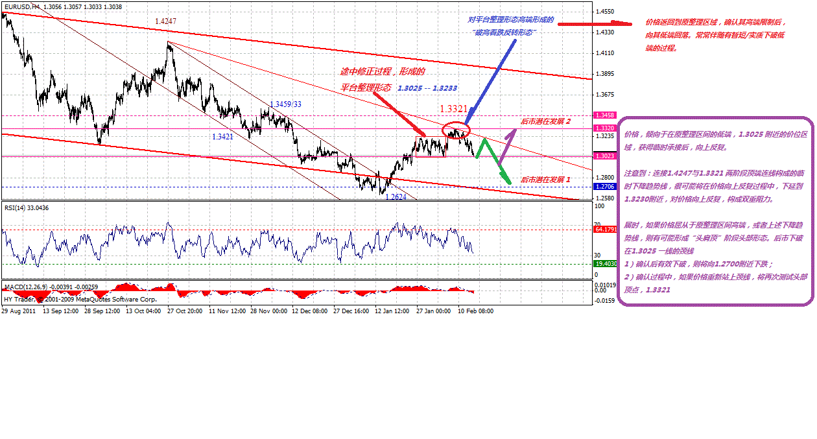Screen dimensions: 817x439
Task: Select the blue 破高看跌反转形态 annotation
Action: pos(504,32)
